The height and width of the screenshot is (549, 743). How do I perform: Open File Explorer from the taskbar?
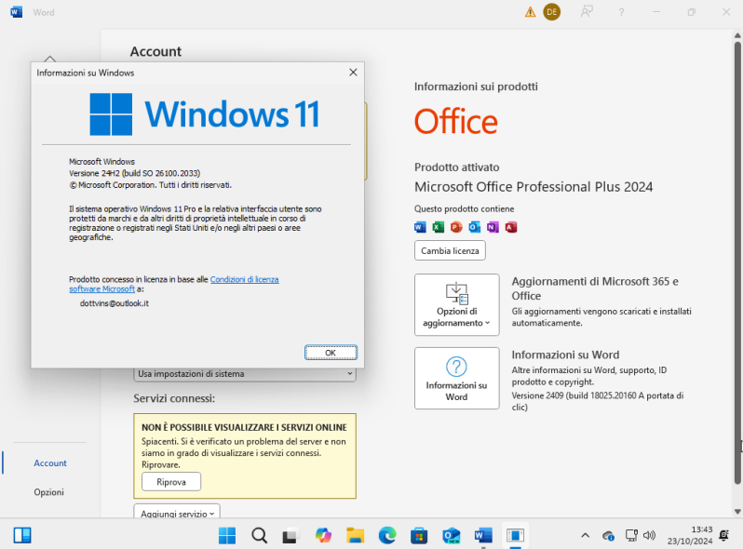[x=355, y=535]
